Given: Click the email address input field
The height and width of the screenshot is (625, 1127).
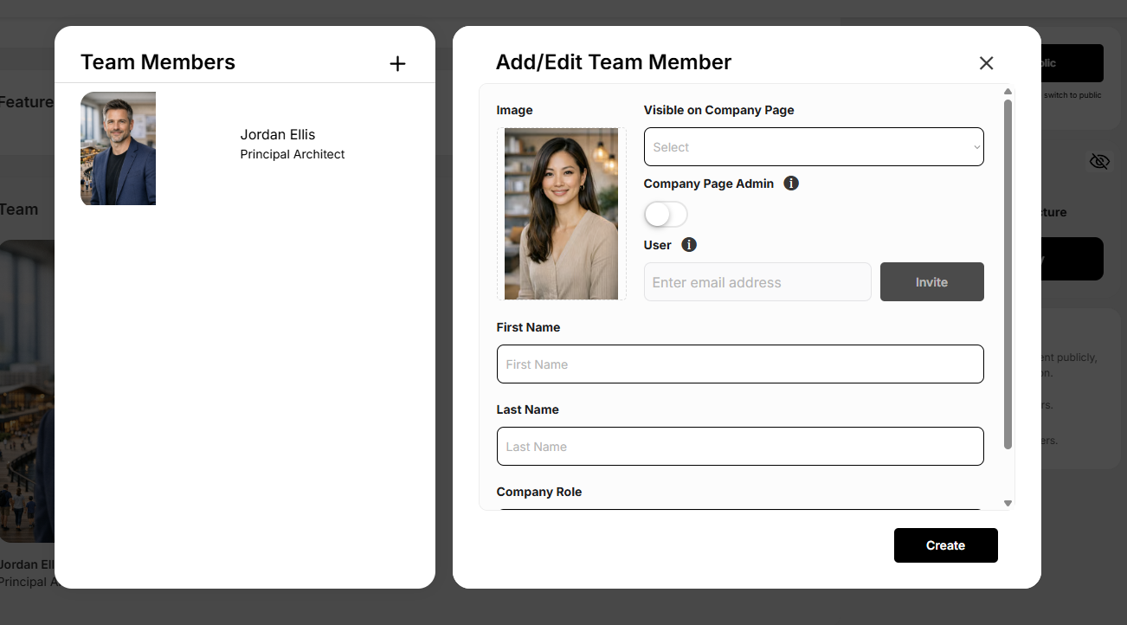Looking at the screenshot, I should pos(757,282).
